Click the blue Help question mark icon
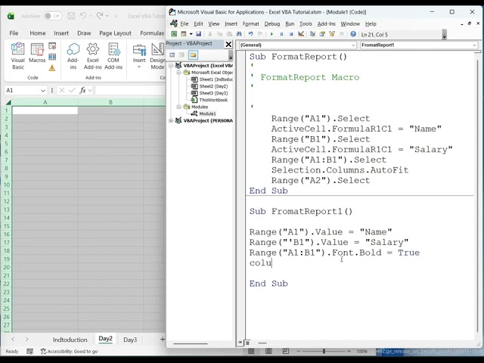 (x=353, y=34)
